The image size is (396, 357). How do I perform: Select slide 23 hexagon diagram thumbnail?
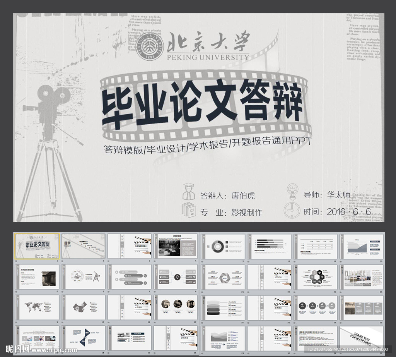click(316, 277)
